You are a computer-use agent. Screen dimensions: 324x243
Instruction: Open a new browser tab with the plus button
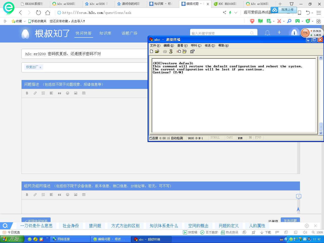tap(280, 4)
